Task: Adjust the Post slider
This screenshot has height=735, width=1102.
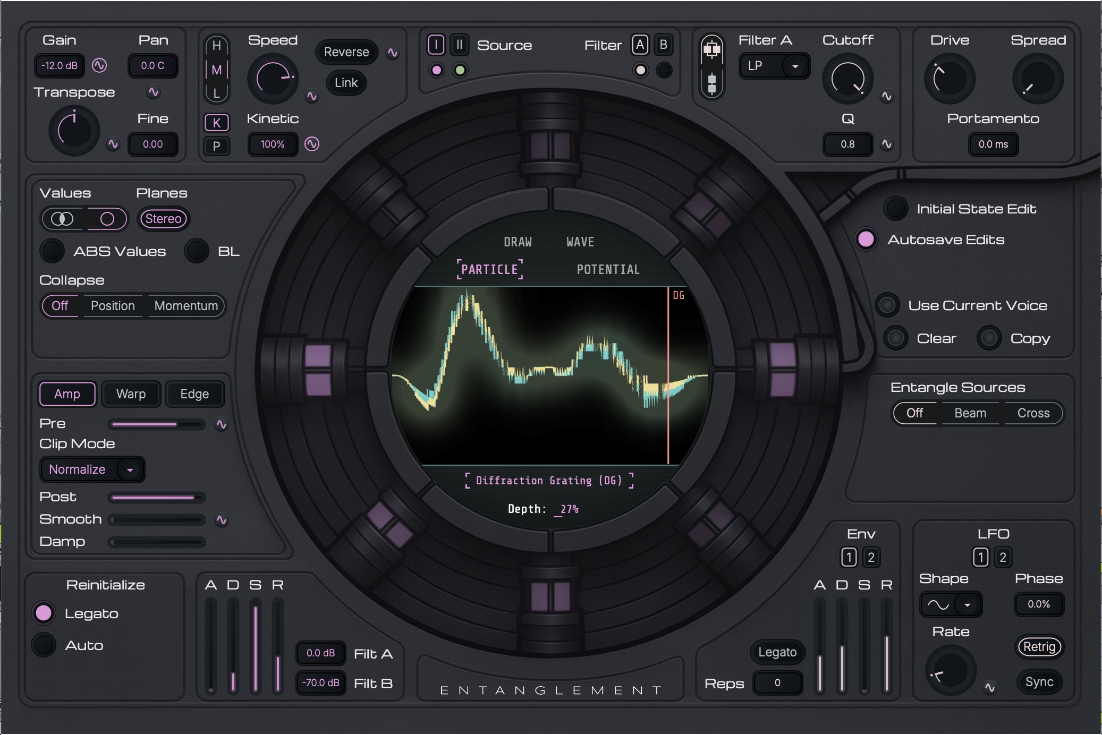Action: click(157, 498)
